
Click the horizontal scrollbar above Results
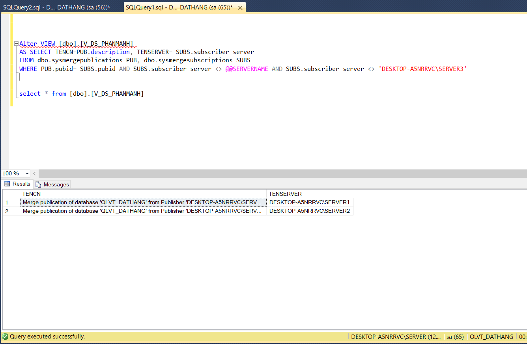(x=276, y=173)
